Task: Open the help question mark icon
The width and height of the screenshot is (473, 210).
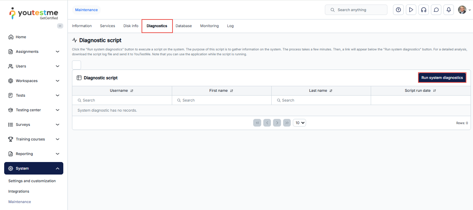Action: 398,10
